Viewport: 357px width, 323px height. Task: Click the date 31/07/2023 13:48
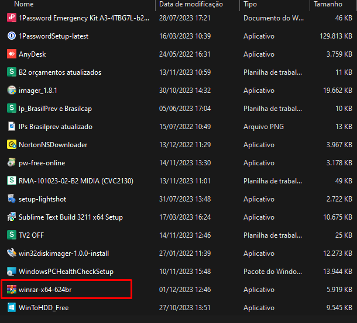[x=185, y=199]
